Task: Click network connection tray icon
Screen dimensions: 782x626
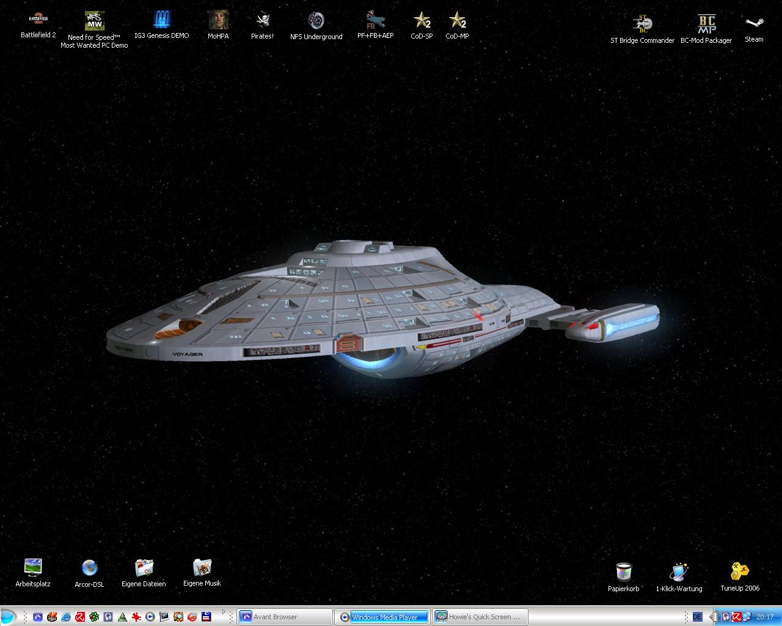Action: point(747,617)
